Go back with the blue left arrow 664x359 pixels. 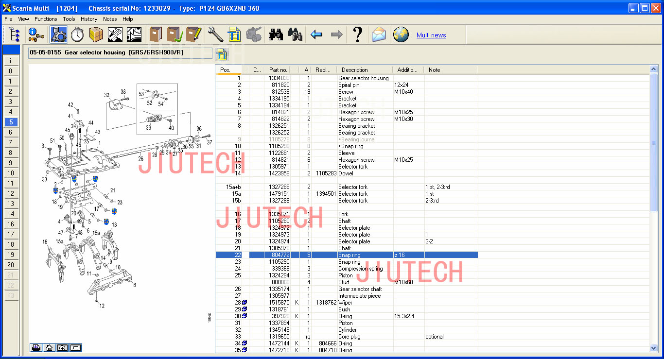[x=316, y=34]
